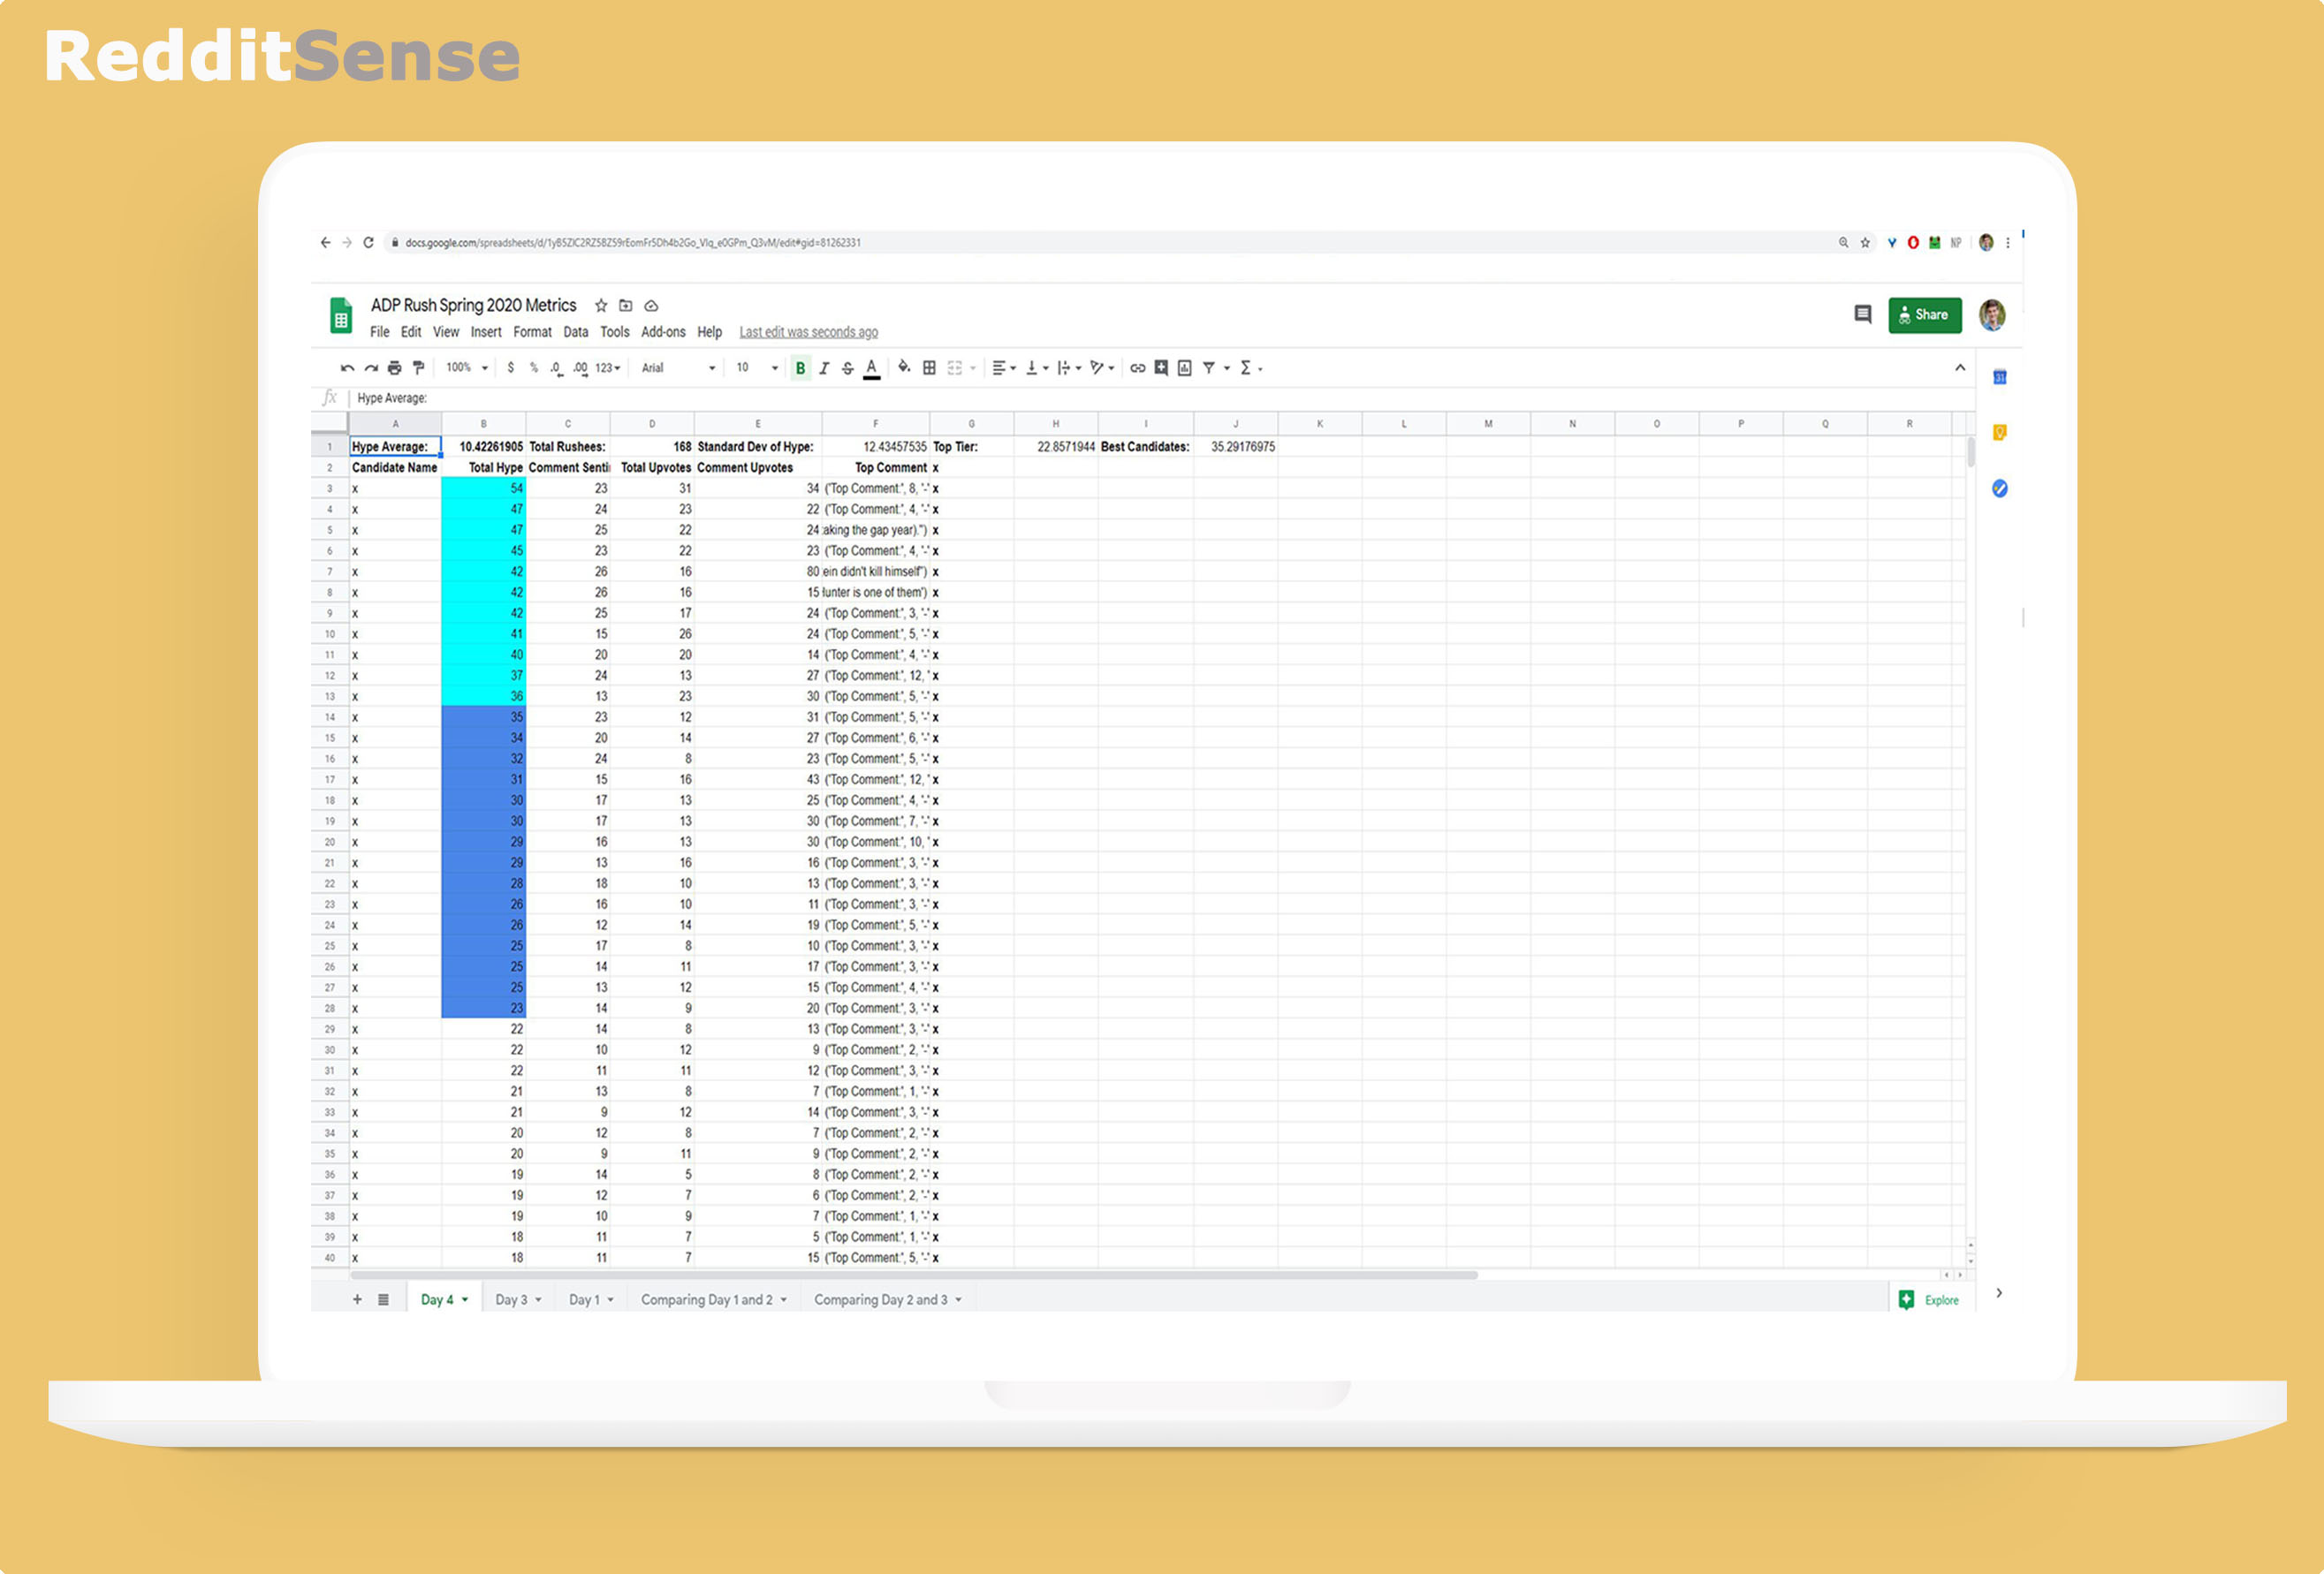Open the Keep side panel icon

tap(2000, 433)
